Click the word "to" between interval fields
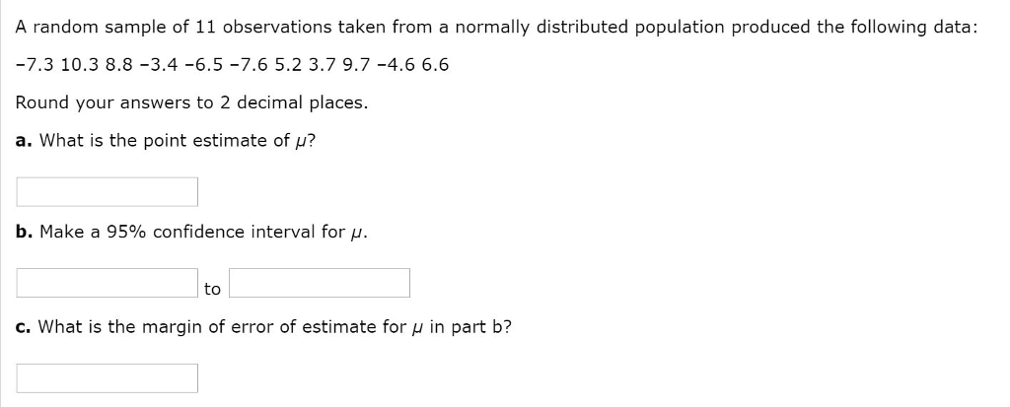 [x=212, y=289]
